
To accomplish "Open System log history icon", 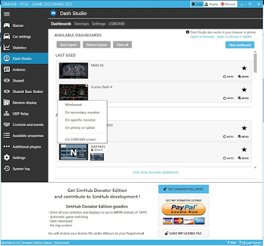I will [x=7, y=169].
